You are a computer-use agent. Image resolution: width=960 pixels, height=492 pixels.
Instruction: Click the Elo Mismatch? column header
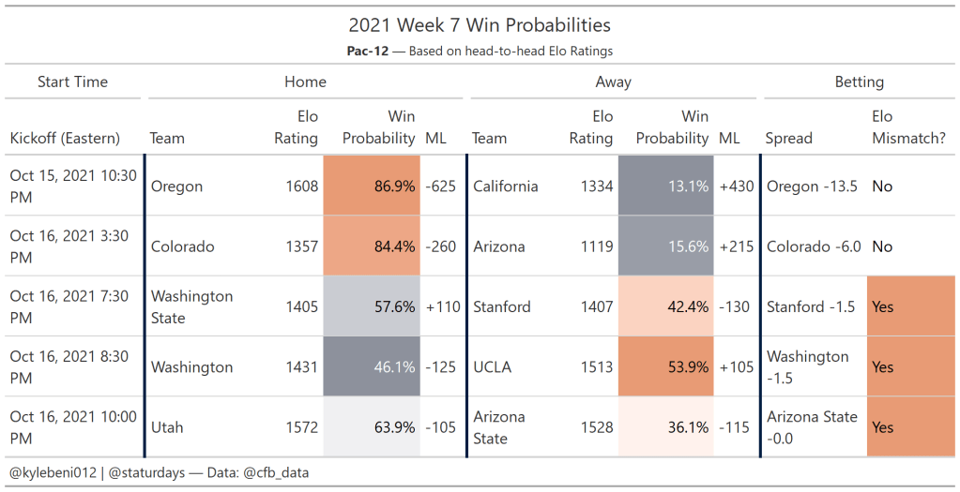907,127
